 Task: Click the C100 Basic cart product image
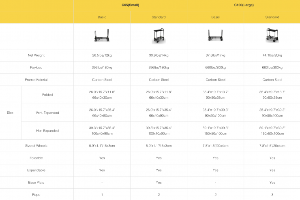click(x=215, y=36)
